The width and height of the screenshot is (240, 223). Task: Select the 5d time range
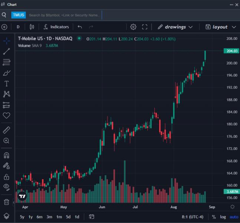pyautogui.click(x=68, y=217)
